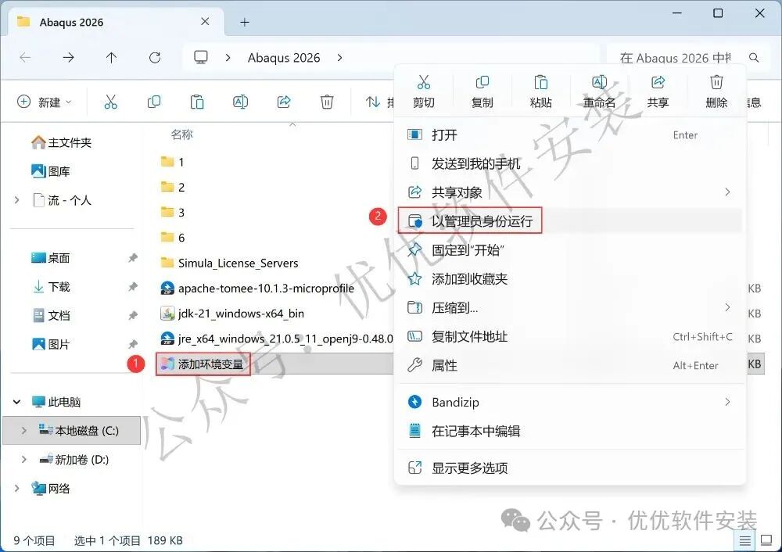This screenshot has width=782, height=552.
Task: Choose 固定到"开始" menu entry
Action: [570, 250]
